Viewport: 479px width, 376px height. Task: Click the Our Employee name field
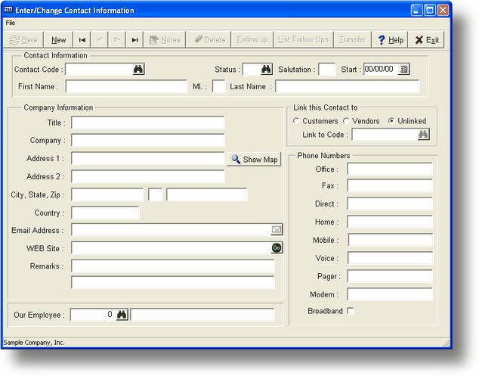tap(202, 315)
